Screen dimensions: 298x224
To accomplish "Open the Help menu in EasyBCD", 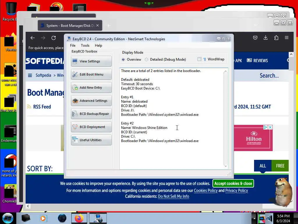I will point(98,45).
